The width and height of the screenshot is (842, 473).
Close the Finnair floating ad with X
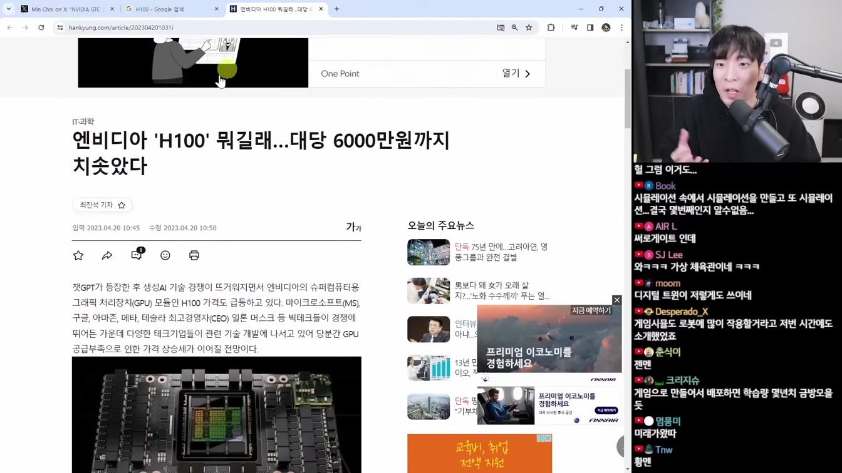(617, 300)
